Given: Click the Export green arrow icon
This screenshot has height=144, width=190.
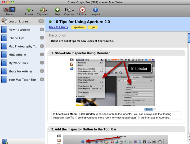Looking at the screenshot, I should [29, 10].
